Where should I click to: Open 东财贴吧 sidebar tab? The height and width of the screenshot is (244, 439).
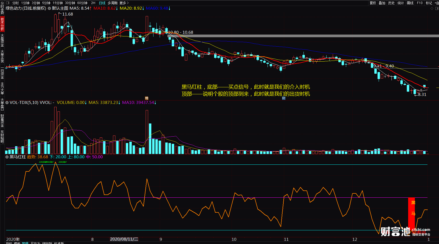coord(2,137)
